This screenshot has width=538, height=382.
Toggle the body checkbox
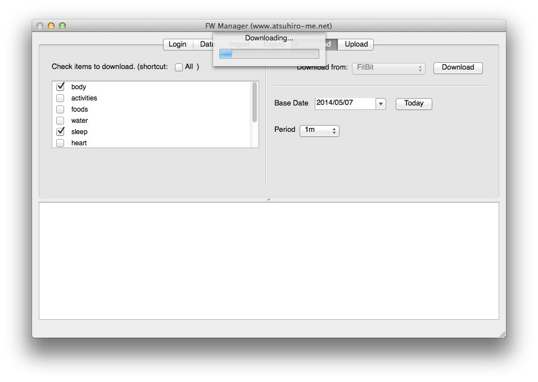point(60,86)
